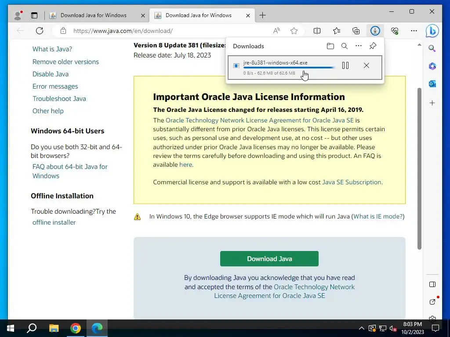The image size is (450, 337).
Task: Search downloads using magnifier icon
Action: click(345, 46)
